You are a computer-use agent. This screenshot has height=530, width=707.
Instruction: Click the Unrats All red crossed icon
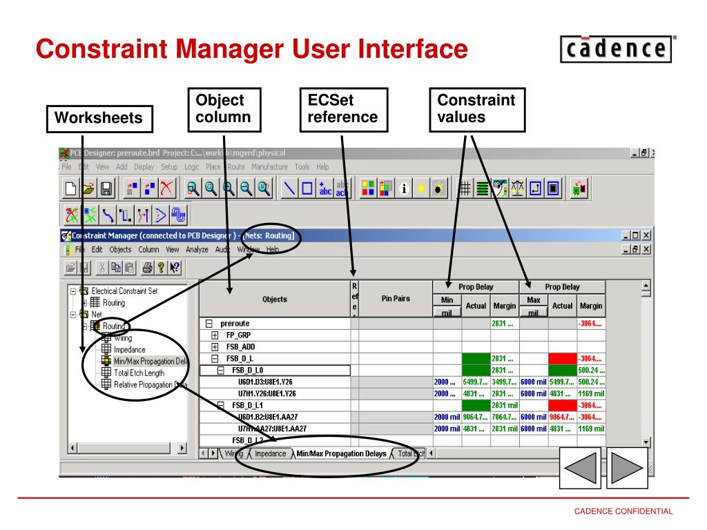(72, 215)
